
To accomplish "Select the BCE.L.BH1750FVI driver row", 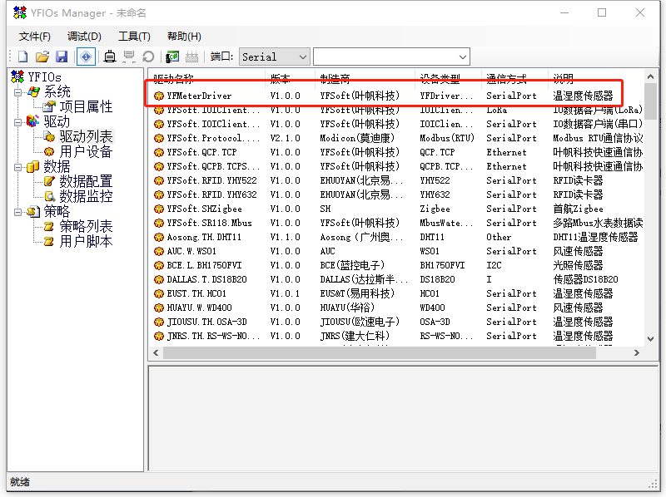I will click(x=397, y=265).
